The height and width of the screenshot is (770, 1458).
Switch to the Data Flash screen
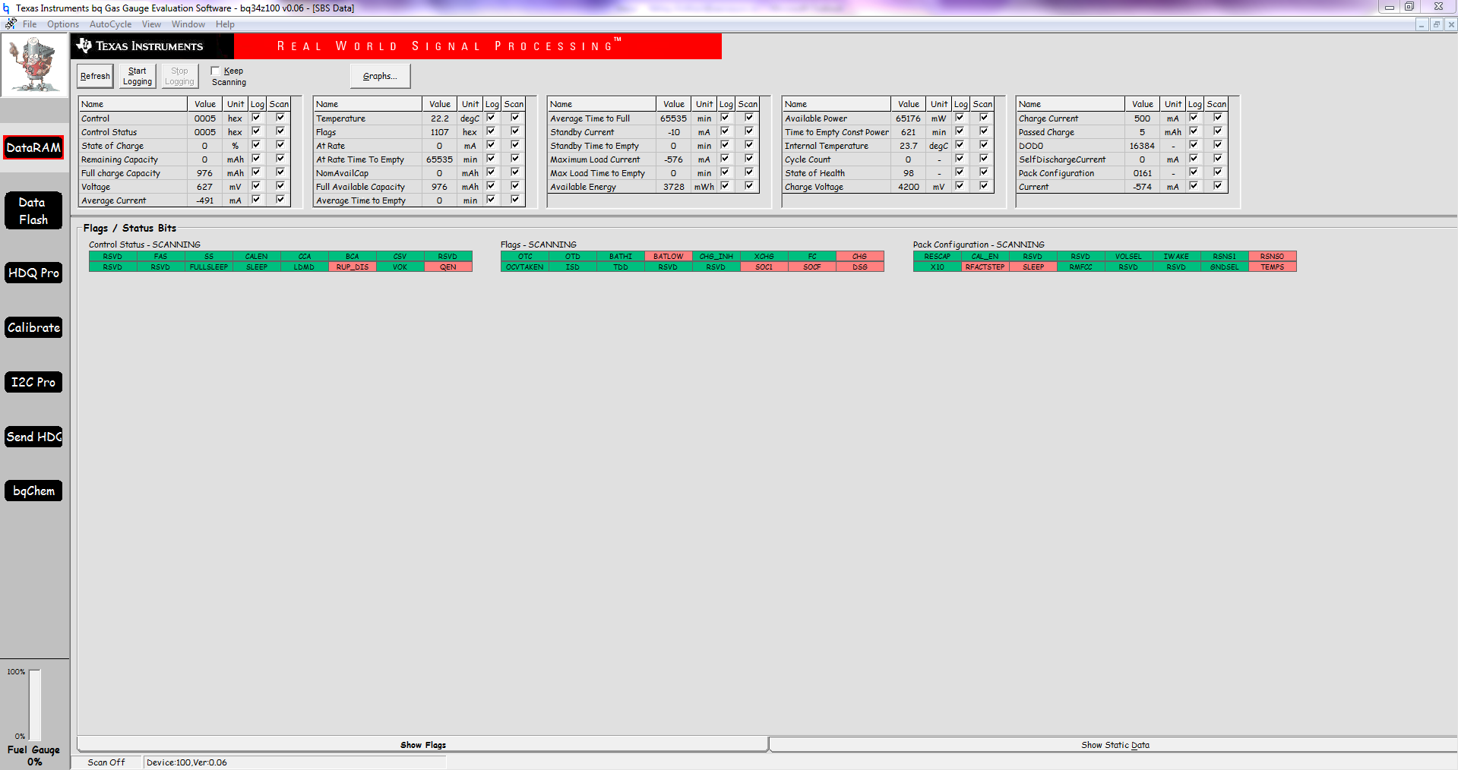pyautogui.click(x=33, y=211)
